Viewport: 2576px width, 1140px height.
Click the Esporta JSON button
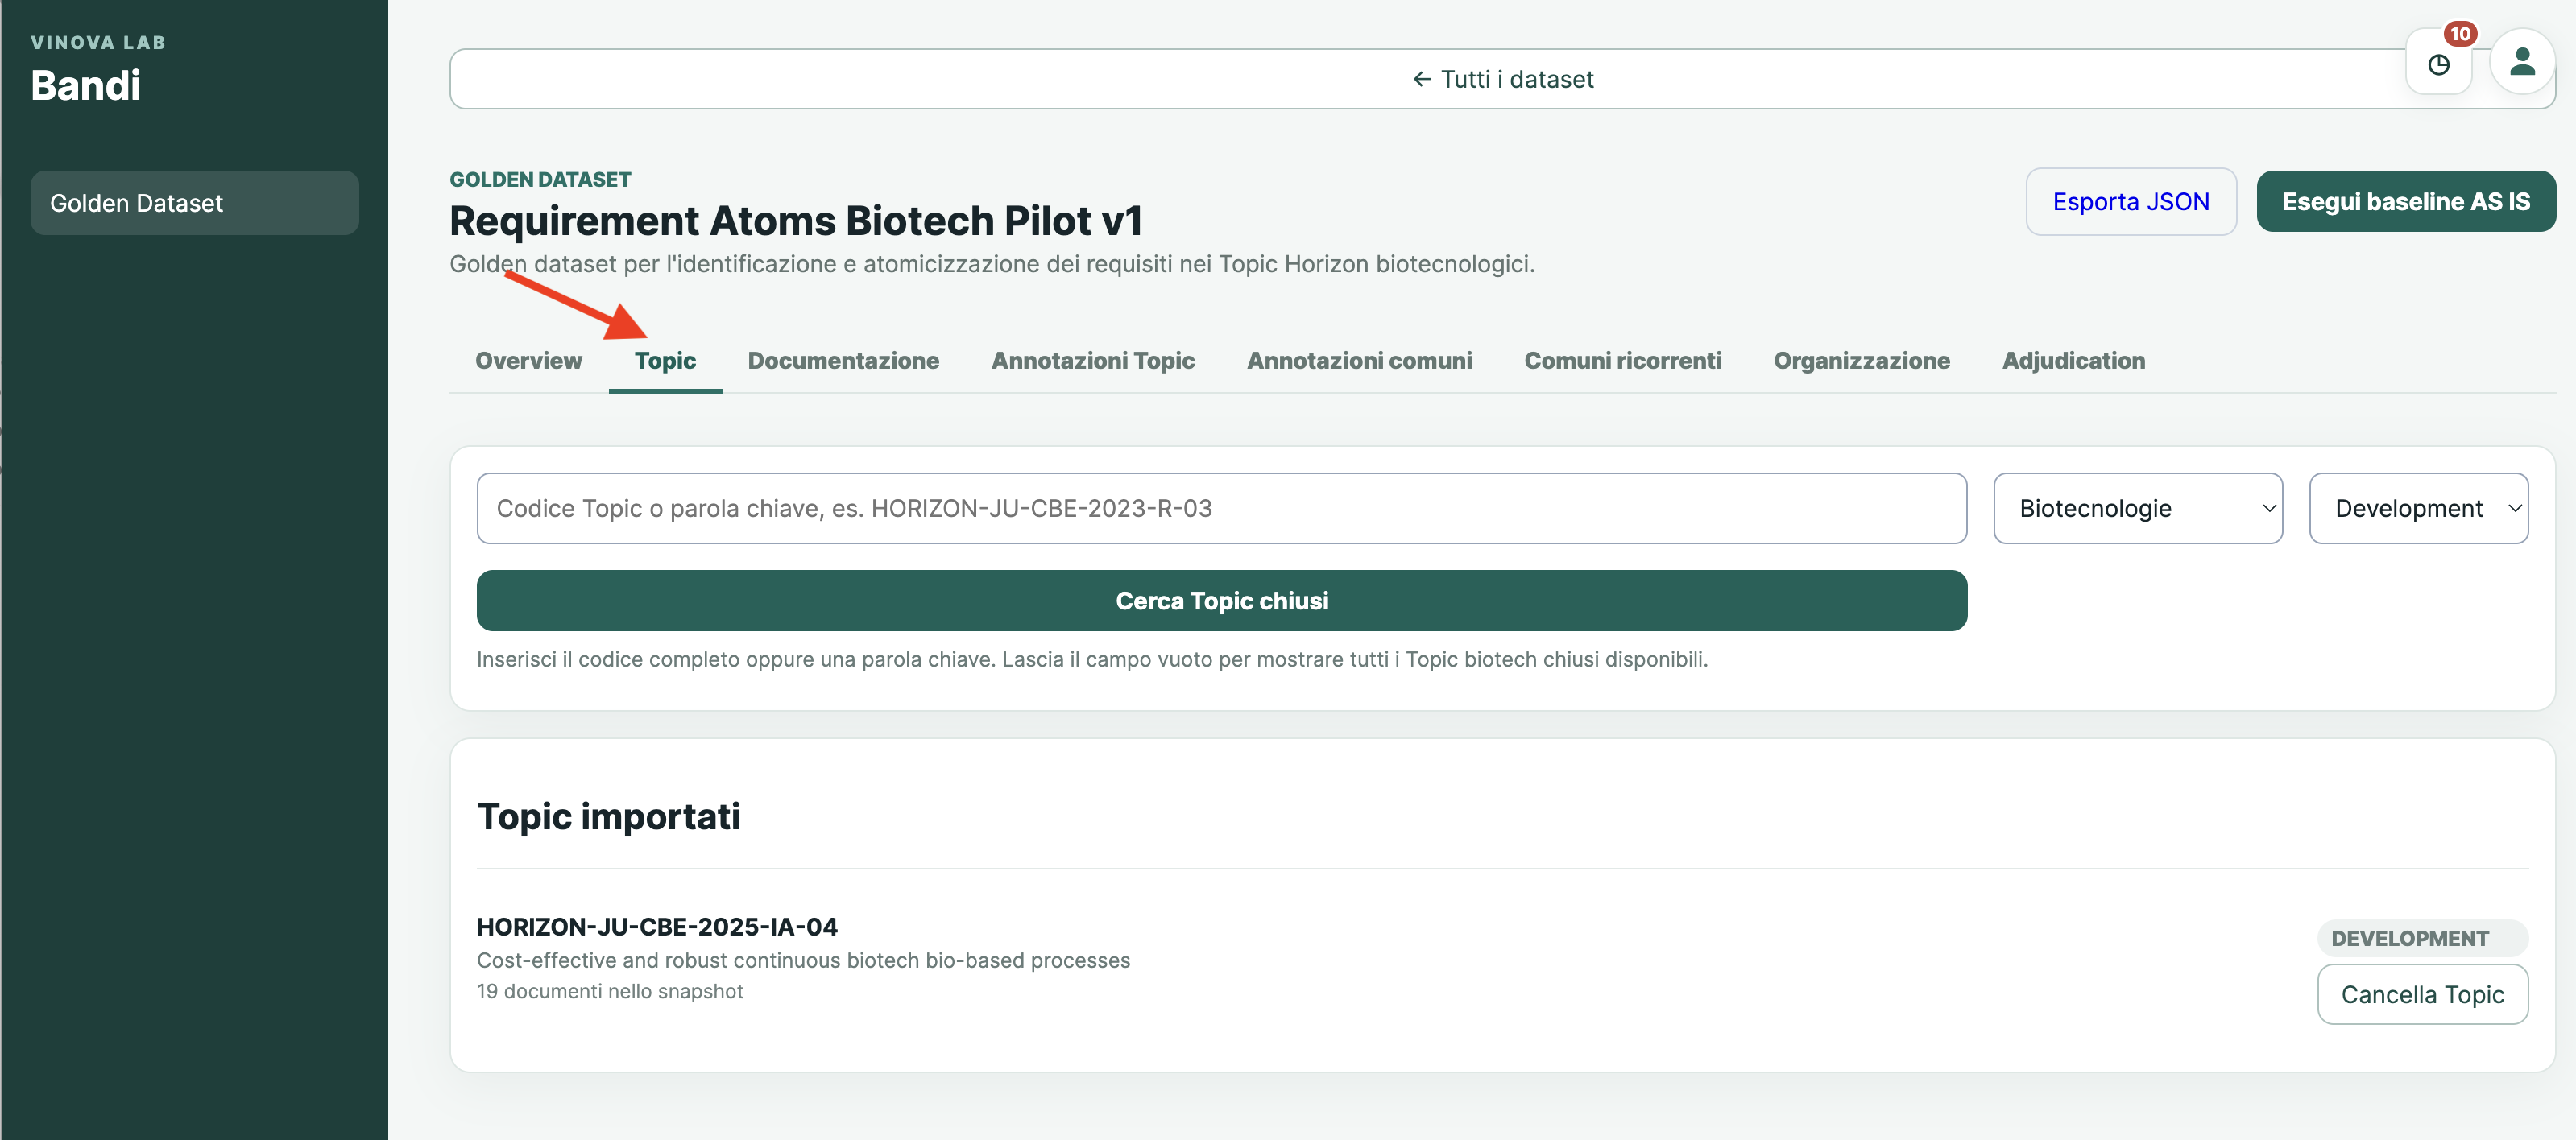coord(2131,202)
